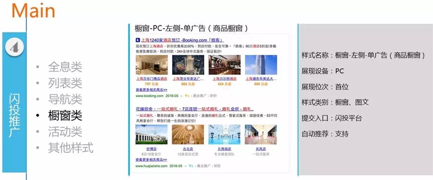Select 全息类 in the category list

point(65,67)
